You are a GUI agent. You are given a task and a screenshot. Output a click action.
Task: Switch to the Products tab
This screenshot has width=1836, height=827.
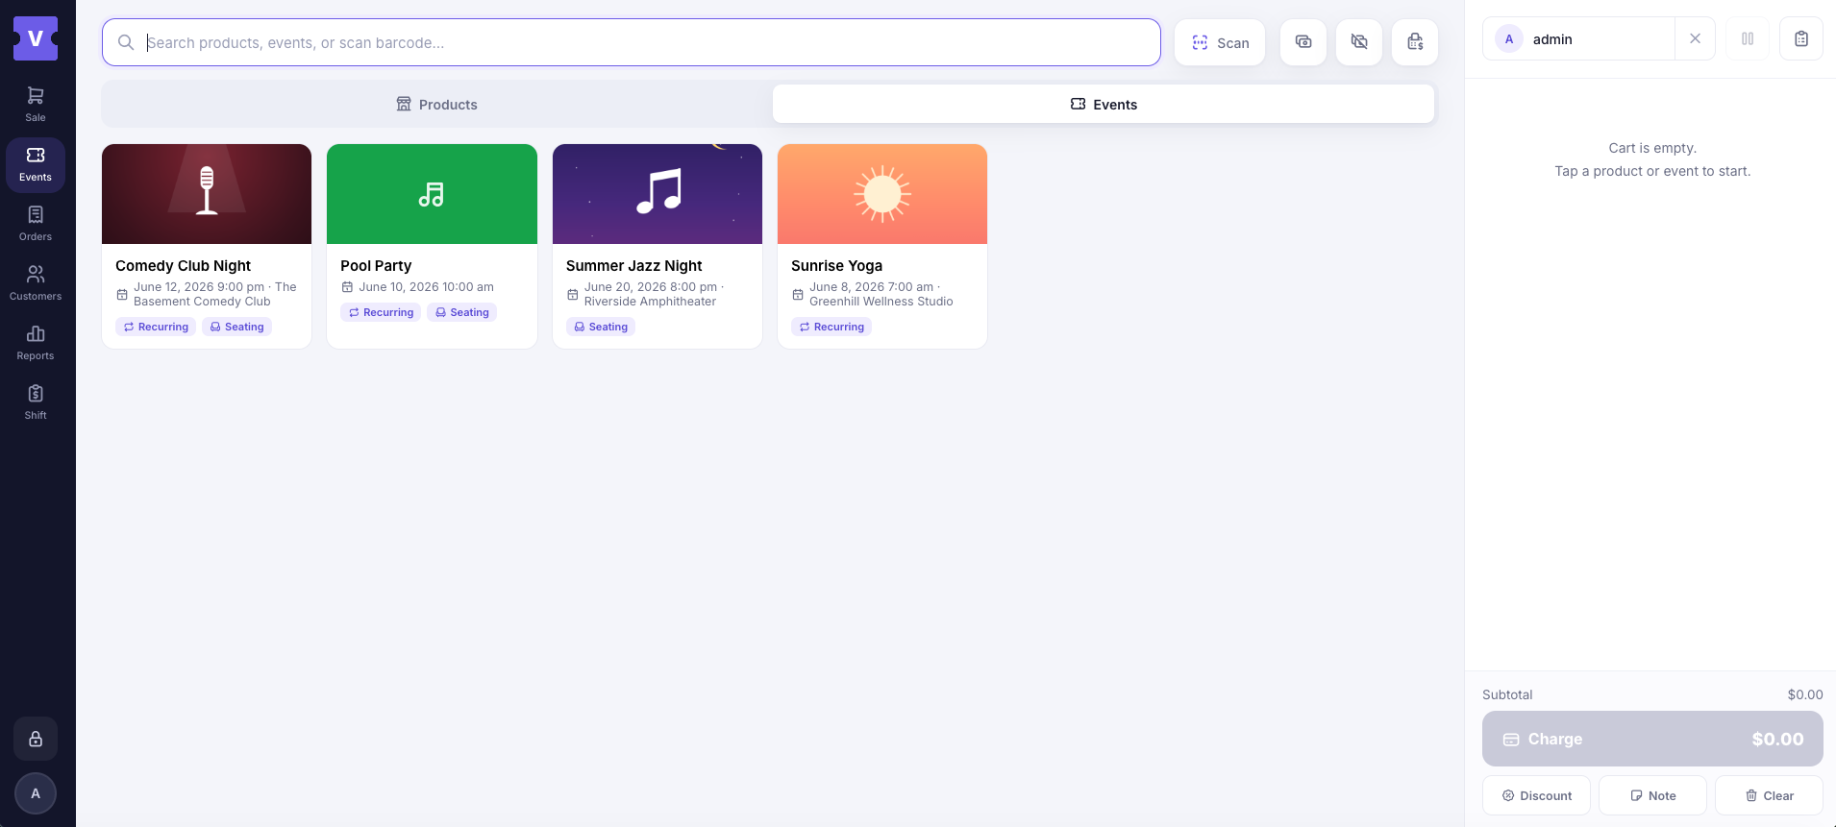(x=437, y=104)
